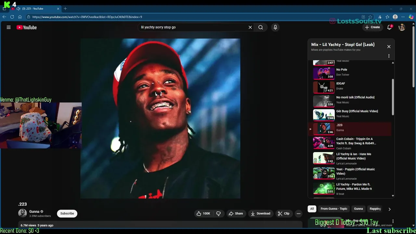Open the YouTube hamburger guide menu

tap(9, 27)
